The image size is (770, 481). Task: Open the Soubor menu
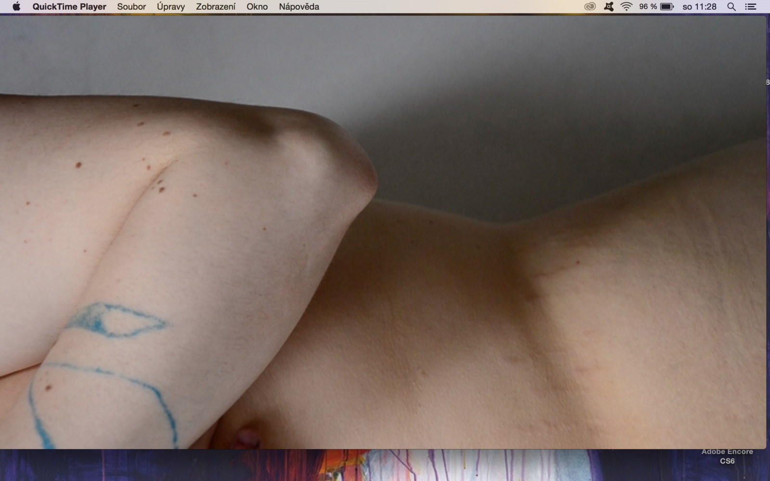(x=131, y=7)
